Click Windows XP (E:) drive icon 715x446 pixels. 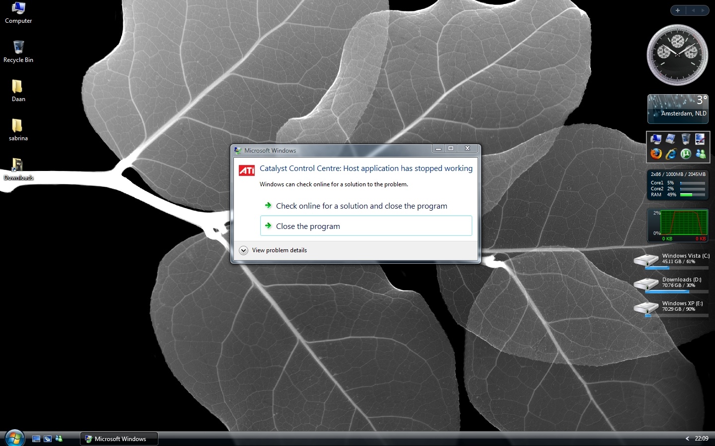pos(646,307)
